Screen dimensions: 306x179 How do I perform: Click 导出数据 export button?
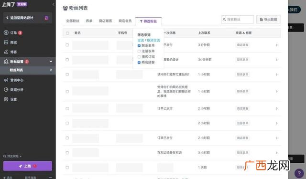point(269,20)
